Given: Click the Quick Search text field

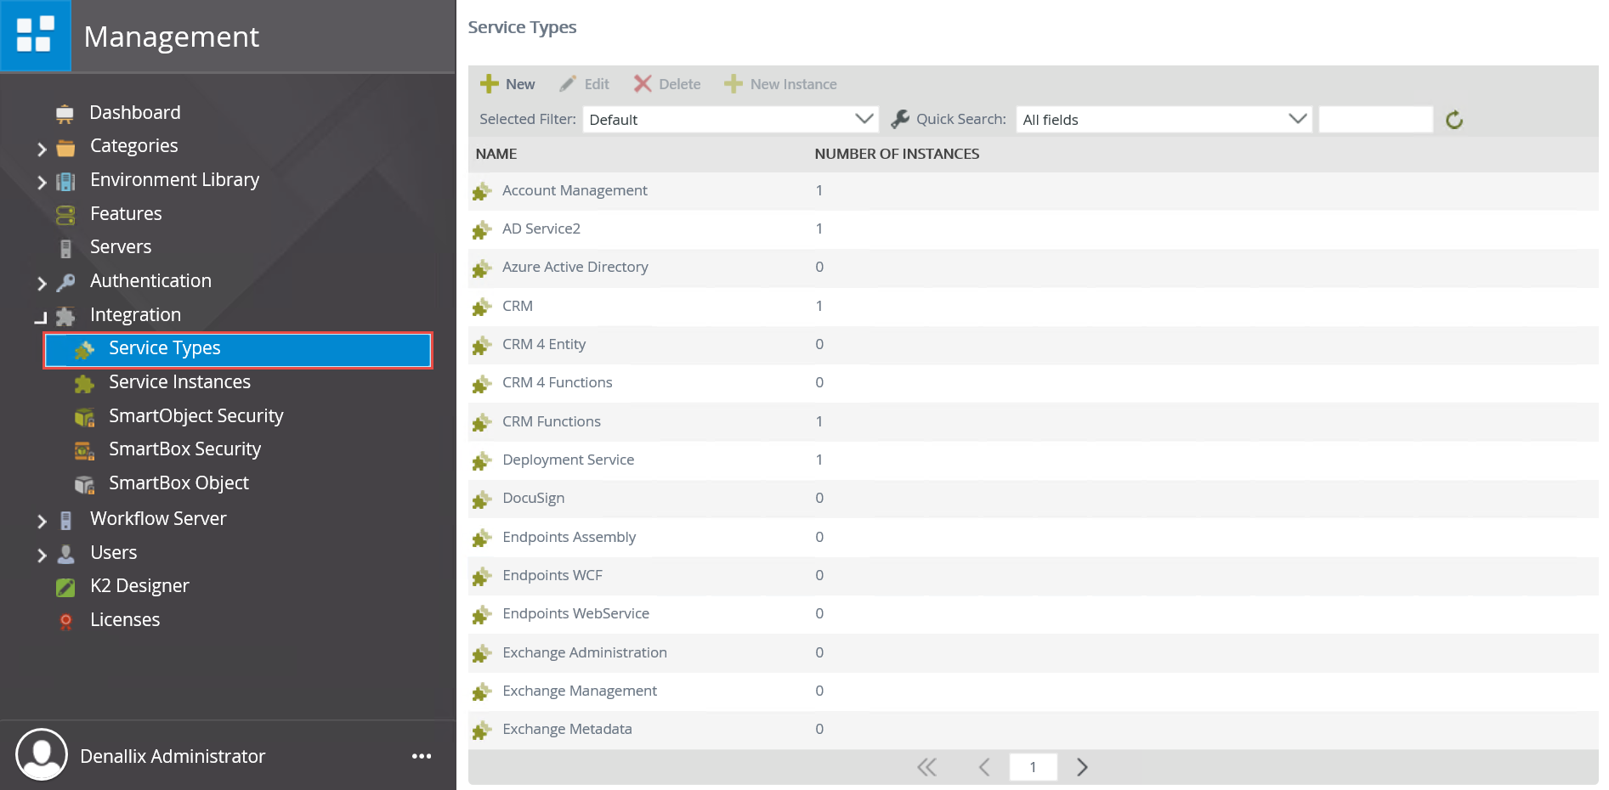Looking at the screenshot, I should click(x=1375, y=119).
